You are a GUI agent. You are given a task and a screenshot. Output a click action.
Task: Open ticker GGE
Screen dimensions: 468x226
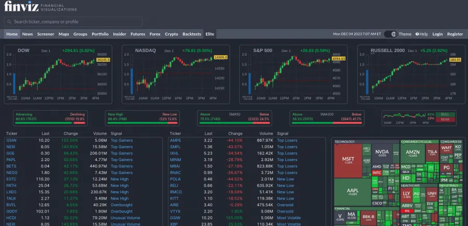click(10, 153)
